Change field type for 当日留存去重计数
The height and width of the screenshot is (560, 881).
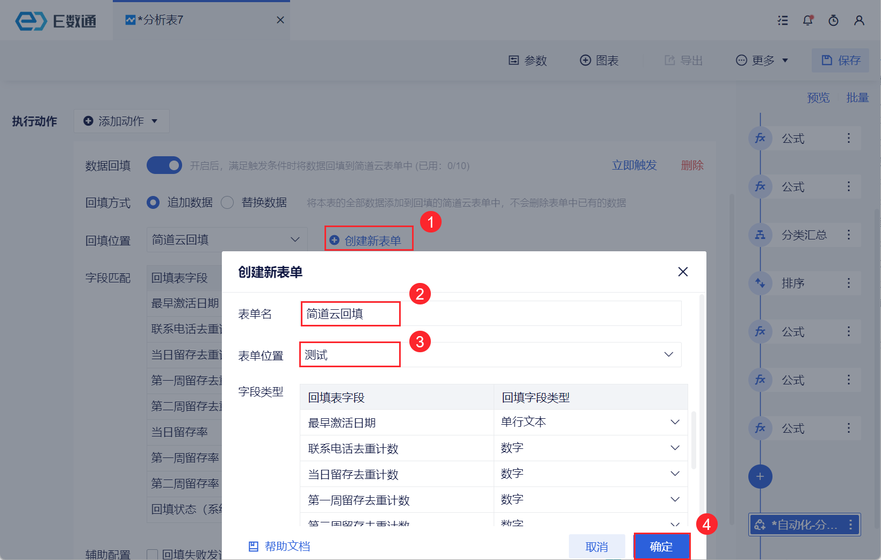pos(591,474)
